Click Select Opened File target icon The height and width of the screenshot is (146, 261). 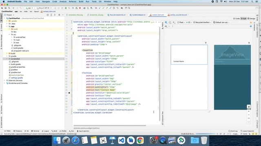(48, 15)
